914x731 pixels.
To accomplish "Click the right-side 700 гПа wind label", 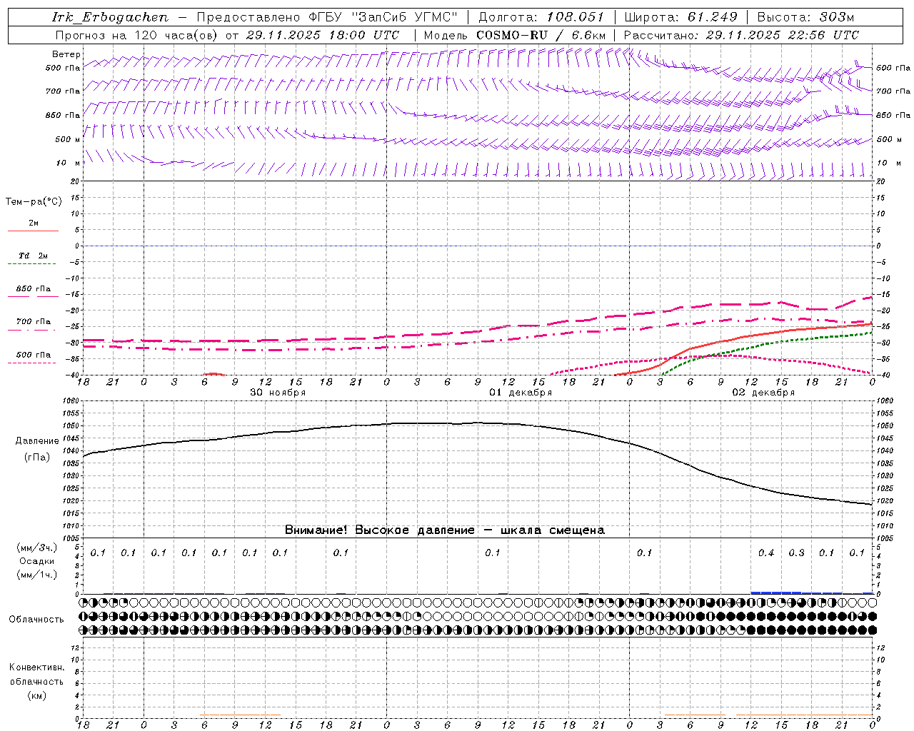I will tap(893, 91).
